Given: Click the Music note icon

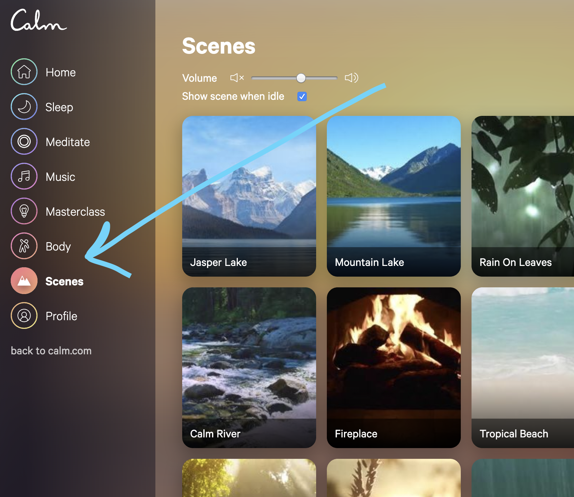Looking at the screenshot, I should [24, 176].
